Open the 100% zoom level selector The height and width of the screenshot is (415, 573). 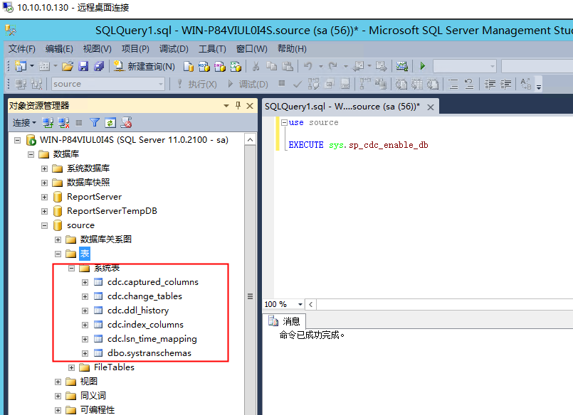click(282, 303)
